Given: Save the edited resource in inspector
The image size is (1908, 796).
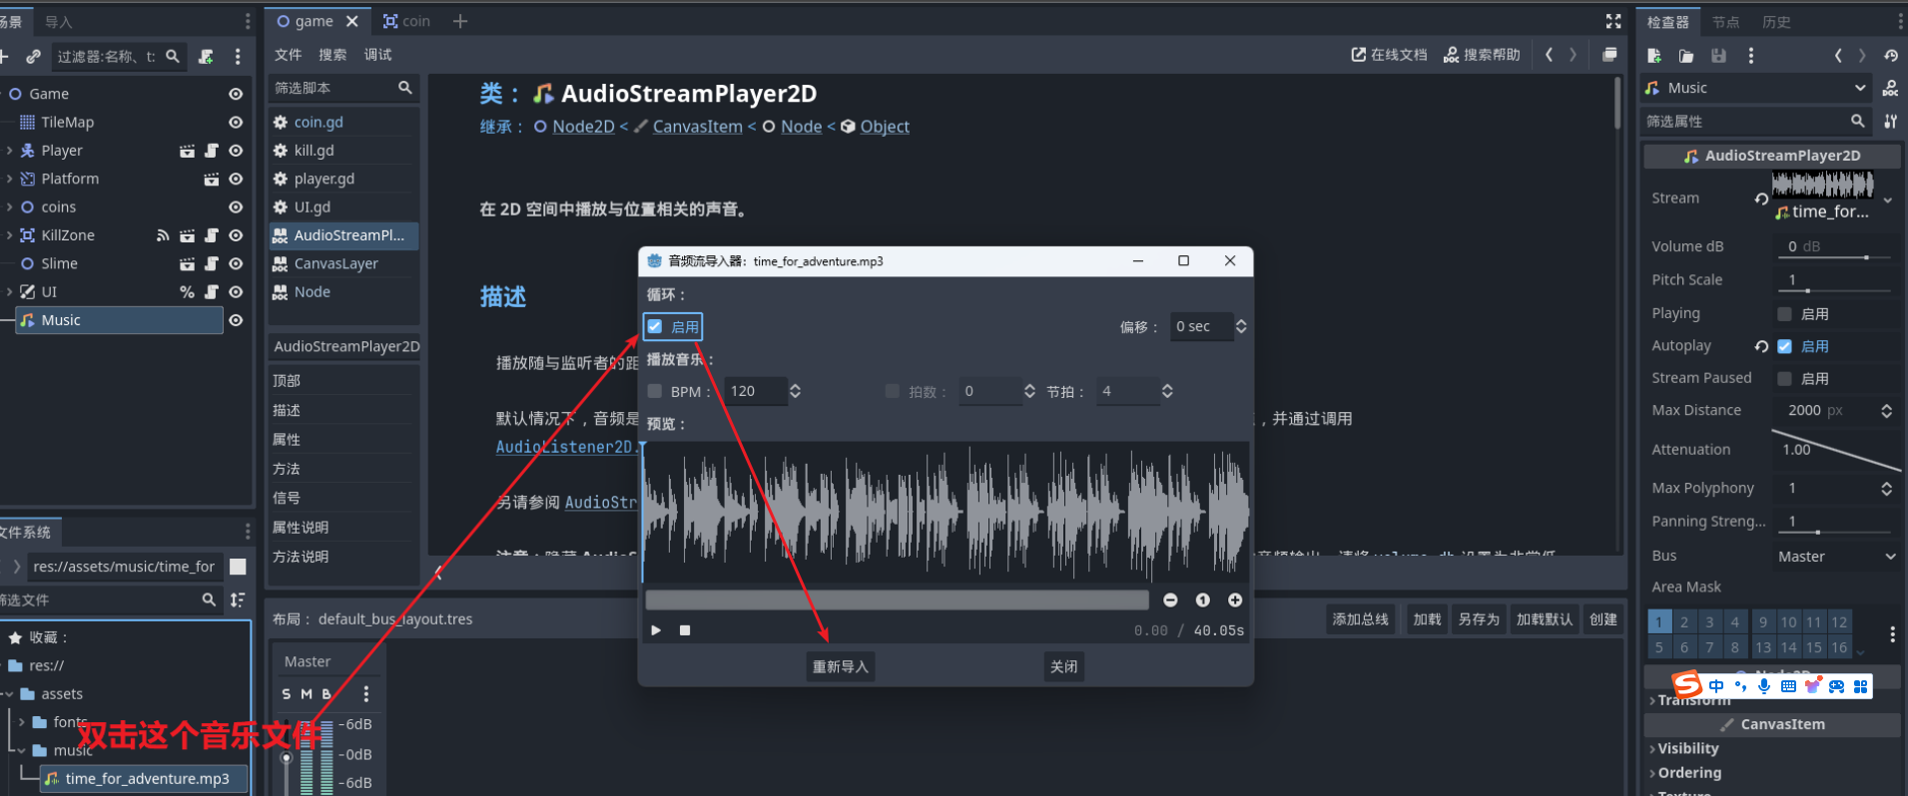Looking at the screenshot, I should tap(1718, 56).
